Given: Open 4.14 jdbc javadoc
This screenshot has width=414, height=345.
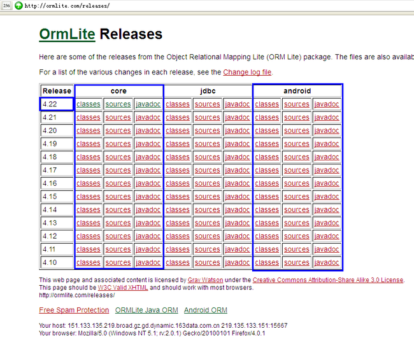Looking at the screenshot, I should pos(238,210).
